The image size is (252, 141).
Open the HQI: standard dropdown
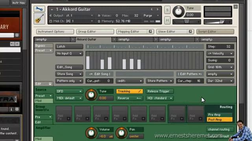pyautogui.click(x=160, y=98)
